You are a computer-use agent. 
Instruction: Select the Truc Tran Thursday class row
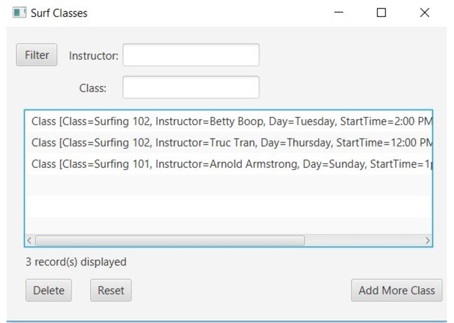click(229, 143)
